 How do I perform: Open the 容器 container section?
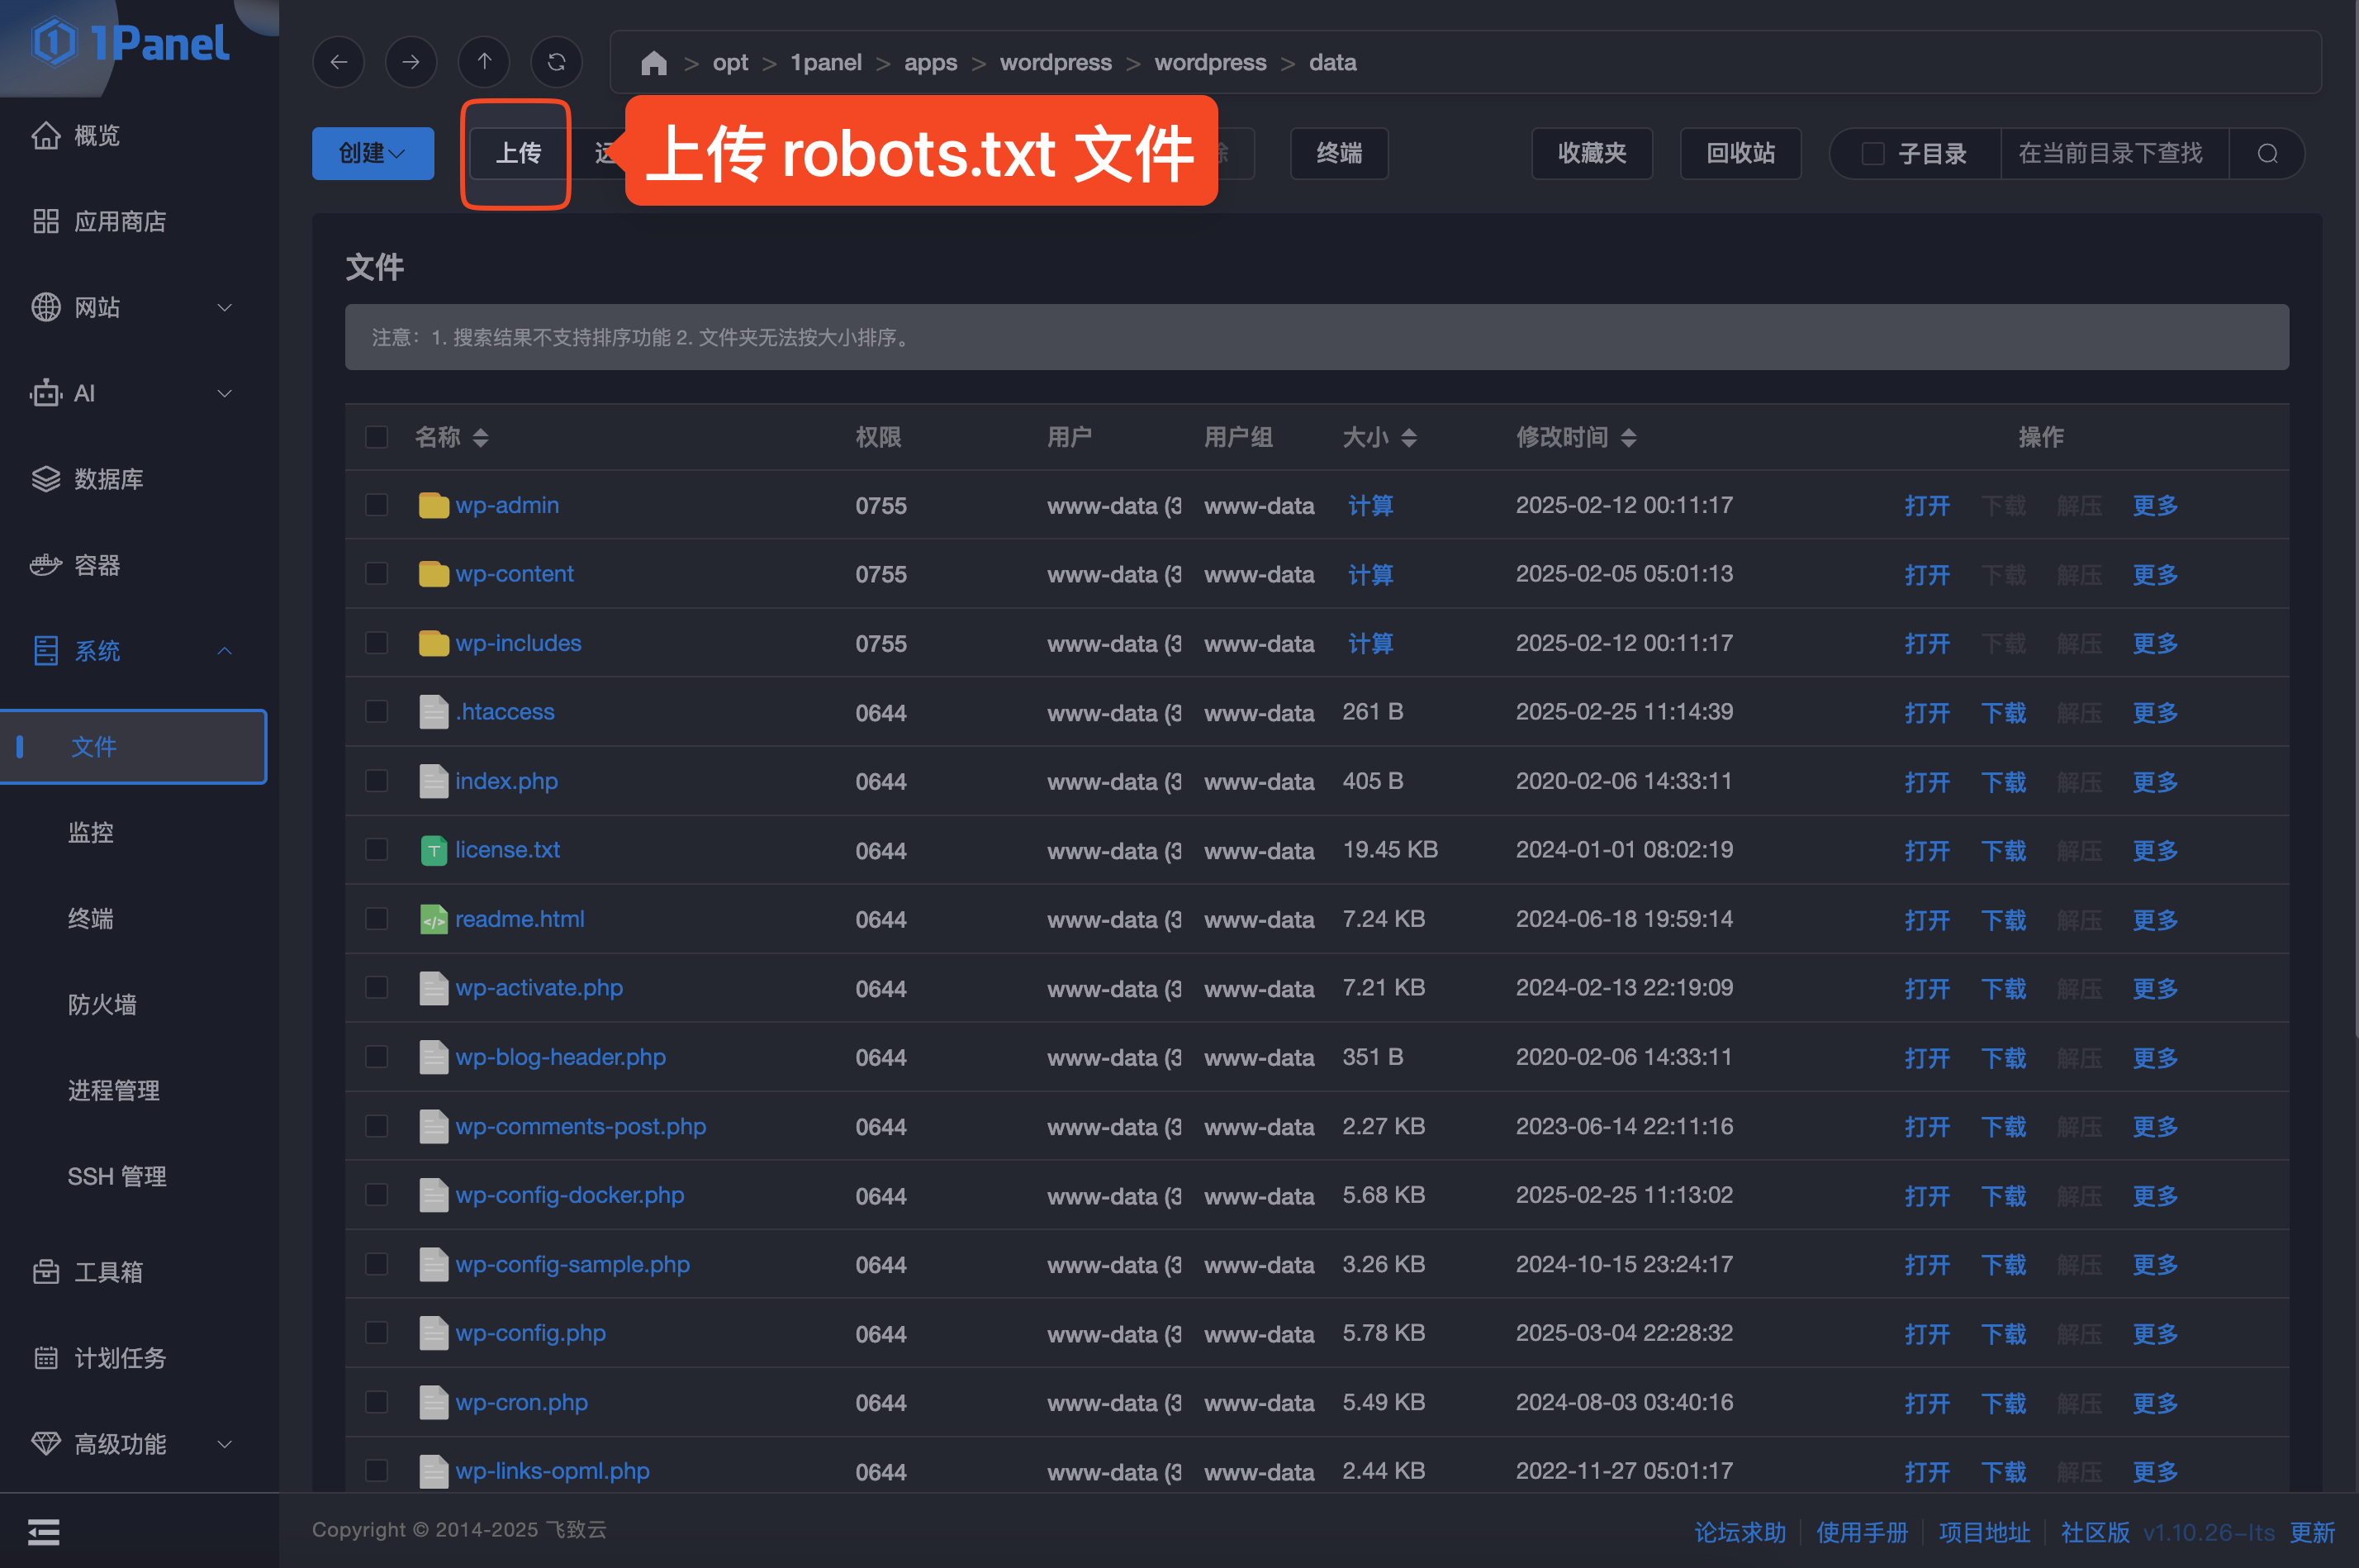pos(97,565)
